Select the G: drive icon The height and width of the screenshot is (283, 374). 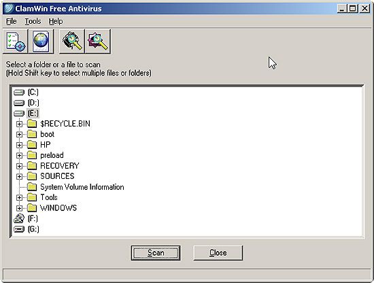click(x=19, y=229)
